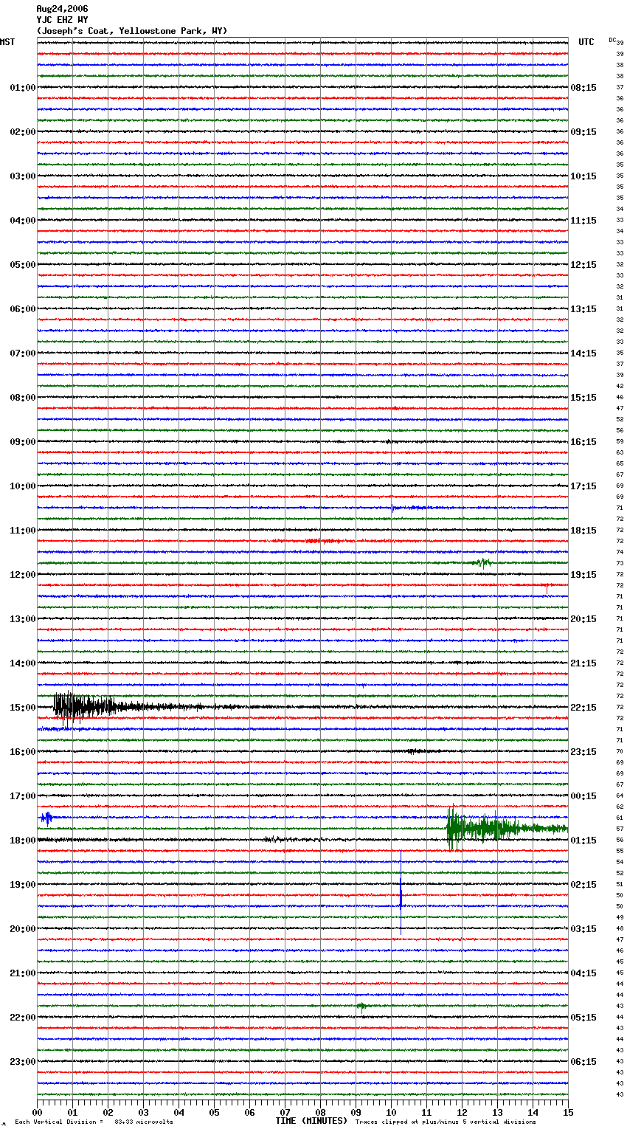Select the 22:00 MST time label

(23, 1018)
